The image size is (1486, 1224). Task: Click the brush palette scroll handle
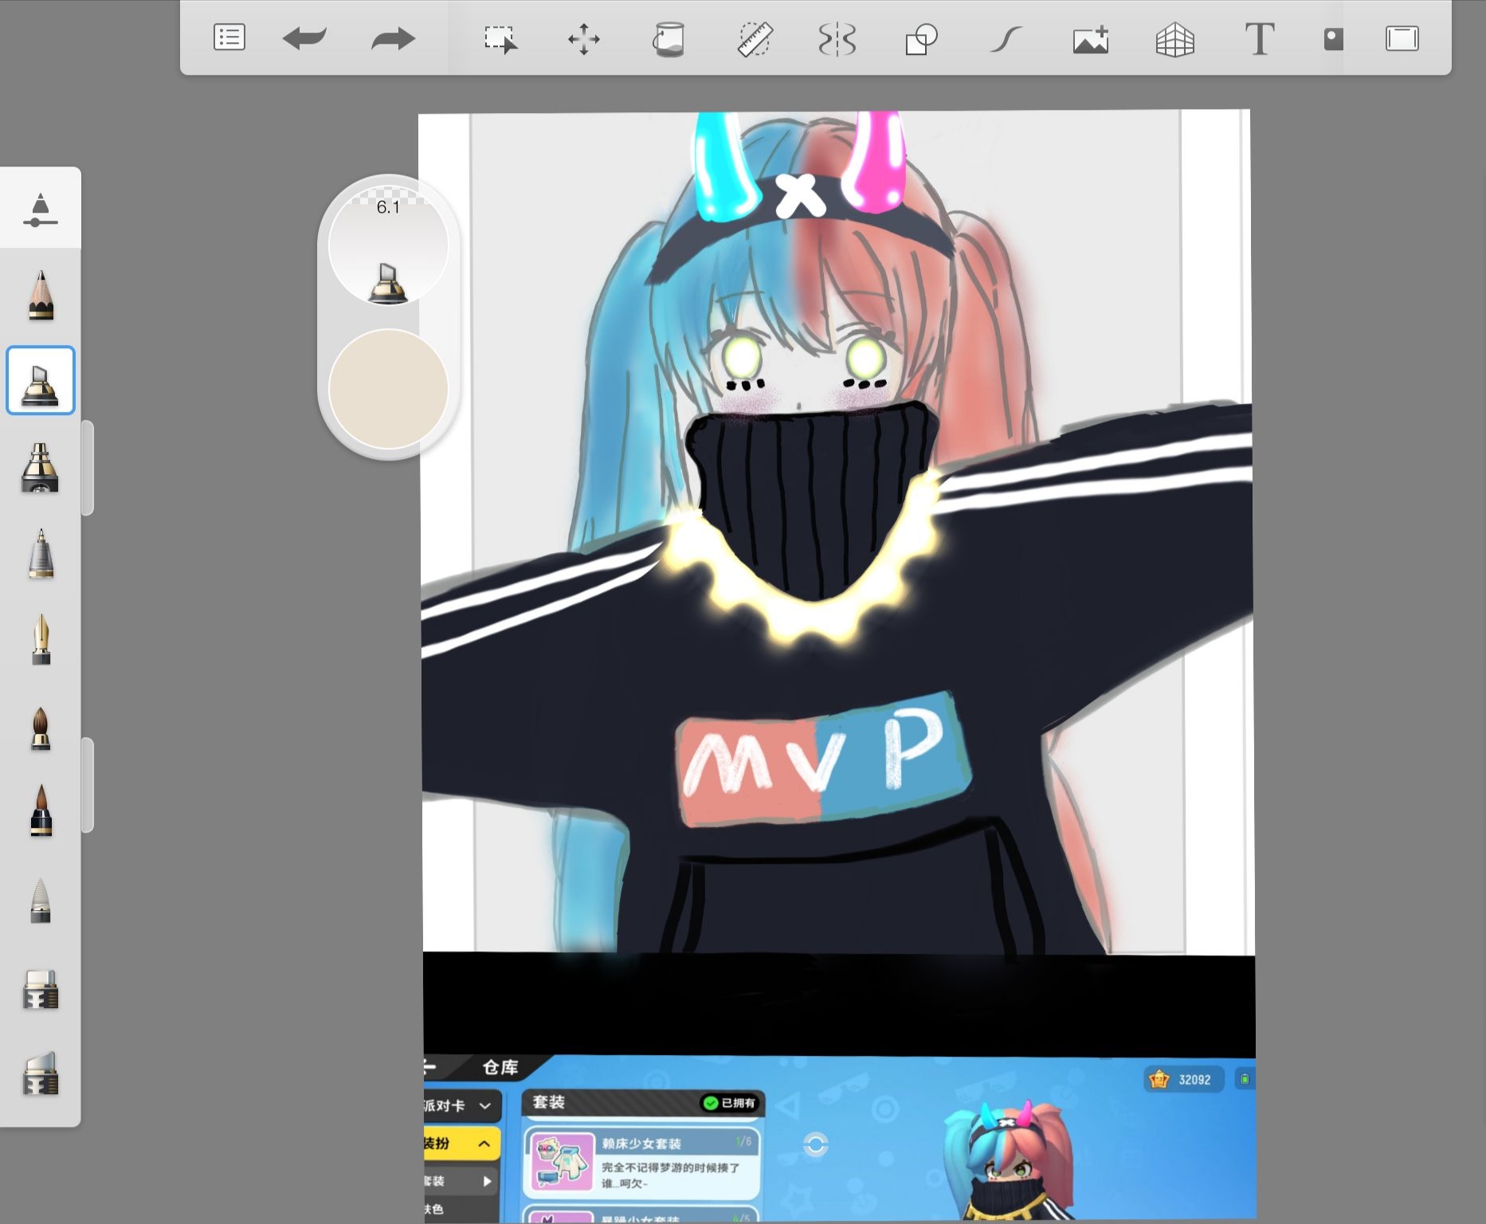88,468
